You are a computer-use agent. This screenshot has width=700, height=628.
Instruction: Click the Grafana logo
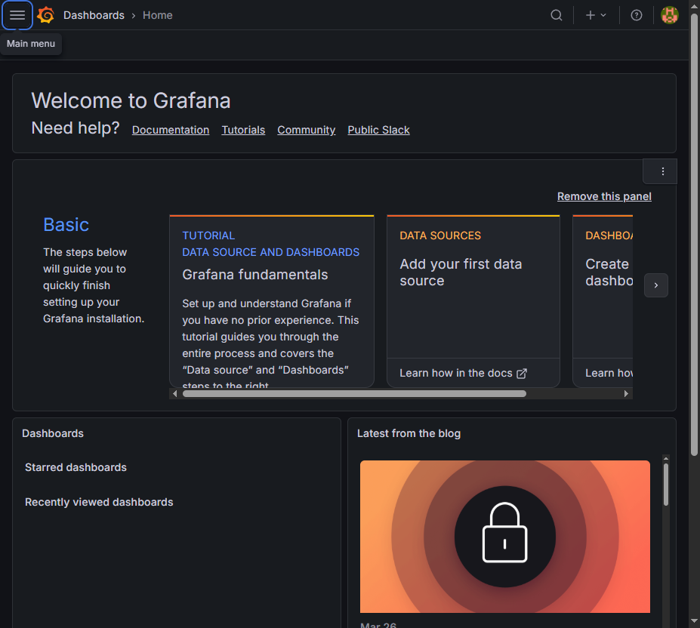click(x=46, y=15)
